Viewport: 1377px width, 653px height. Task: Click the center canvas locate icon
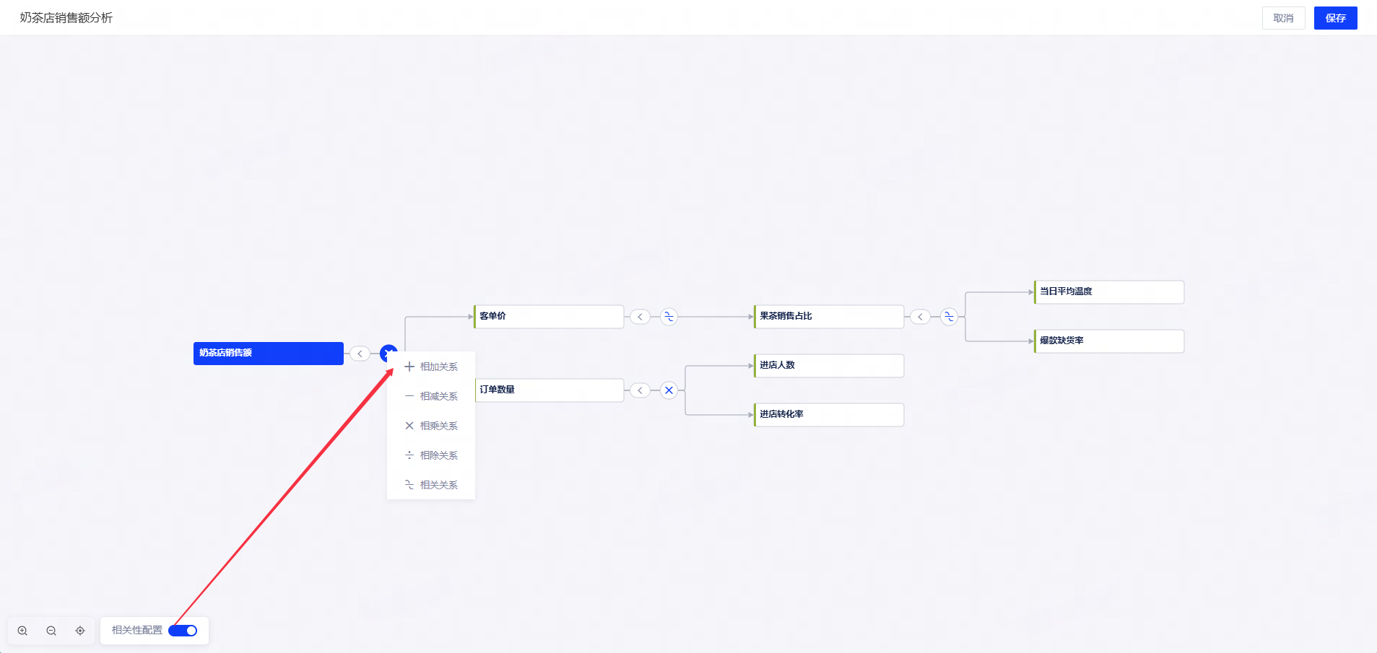80,631
